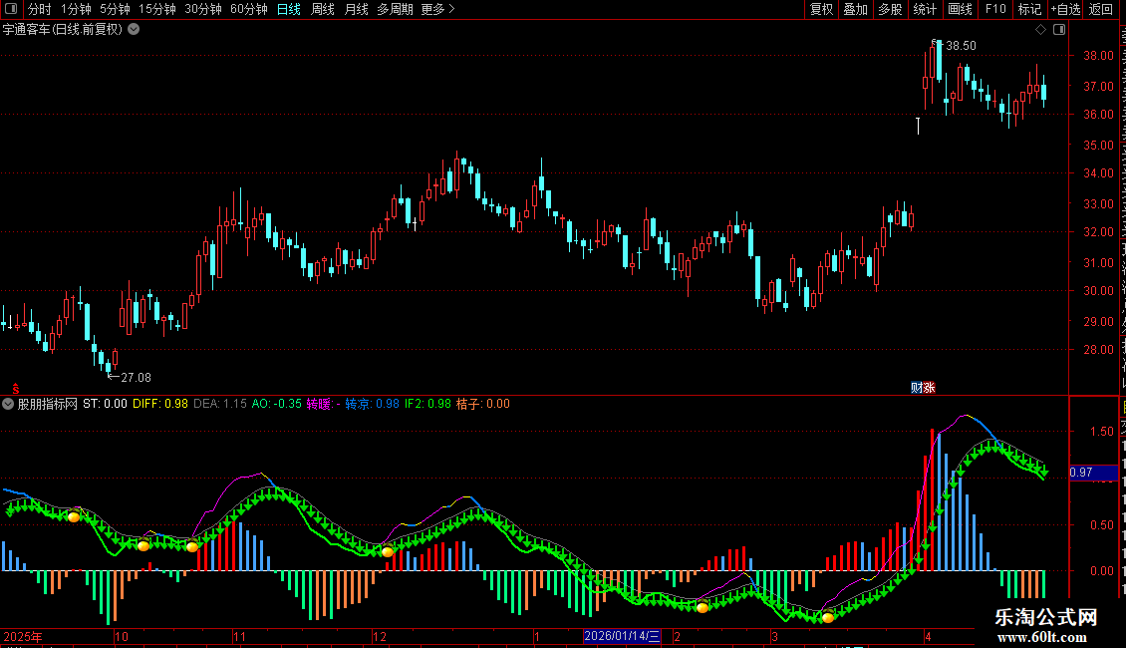Open the 多股 multi-stock view
Screen dimensions: 1126x648
point(890,9)
